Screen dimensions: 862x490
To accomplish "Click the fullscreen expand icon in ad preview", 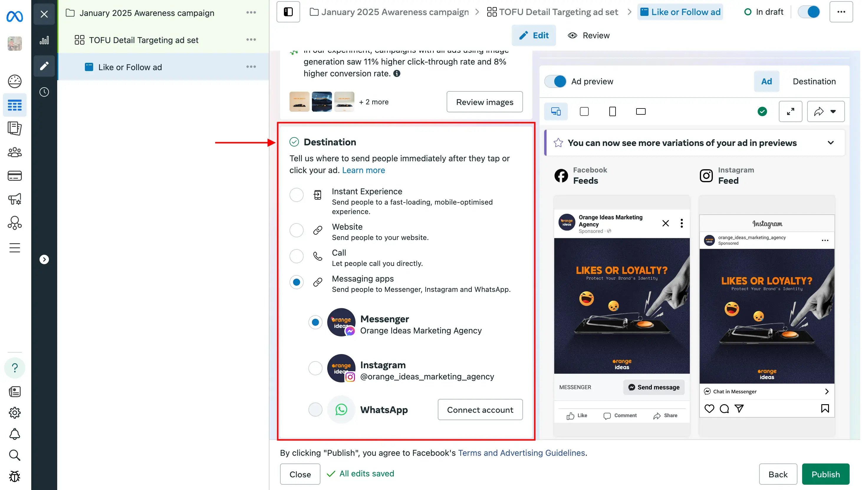I will [792, 112].
